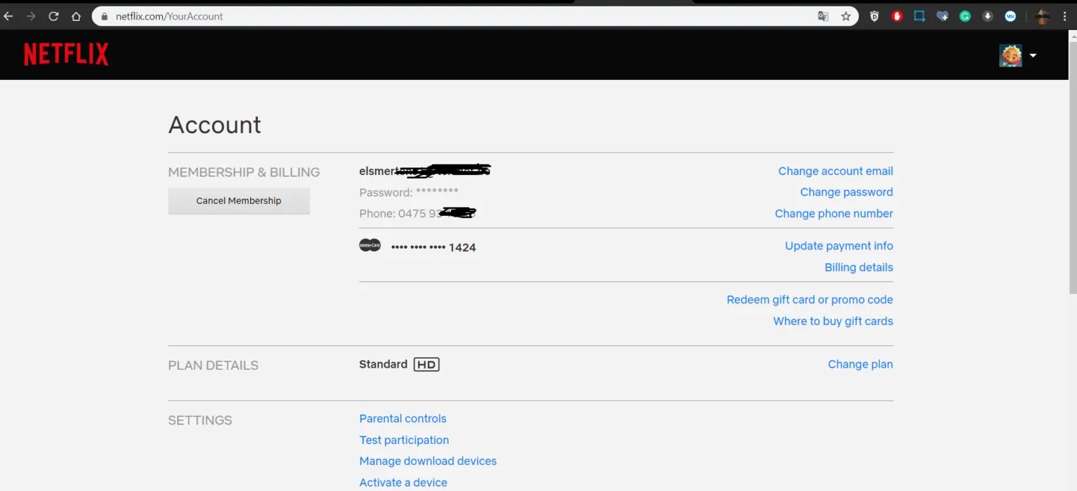Open the blue screenshot selection extension
Image resolution: width=1077 pixels, height=491 pixels.
click(x=919, y=16)
